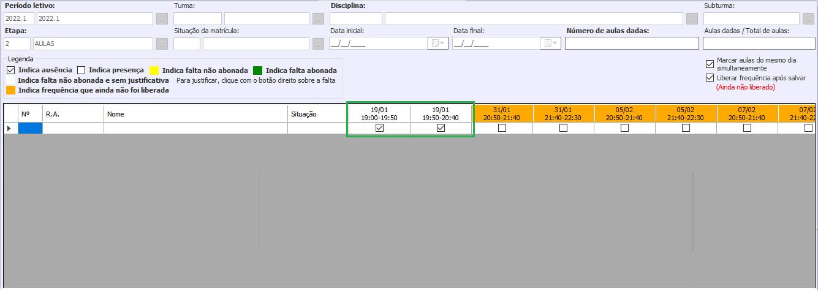
Task: Check absence for 05/02 21:40-22:30 class
Action: tap(686, 128)
